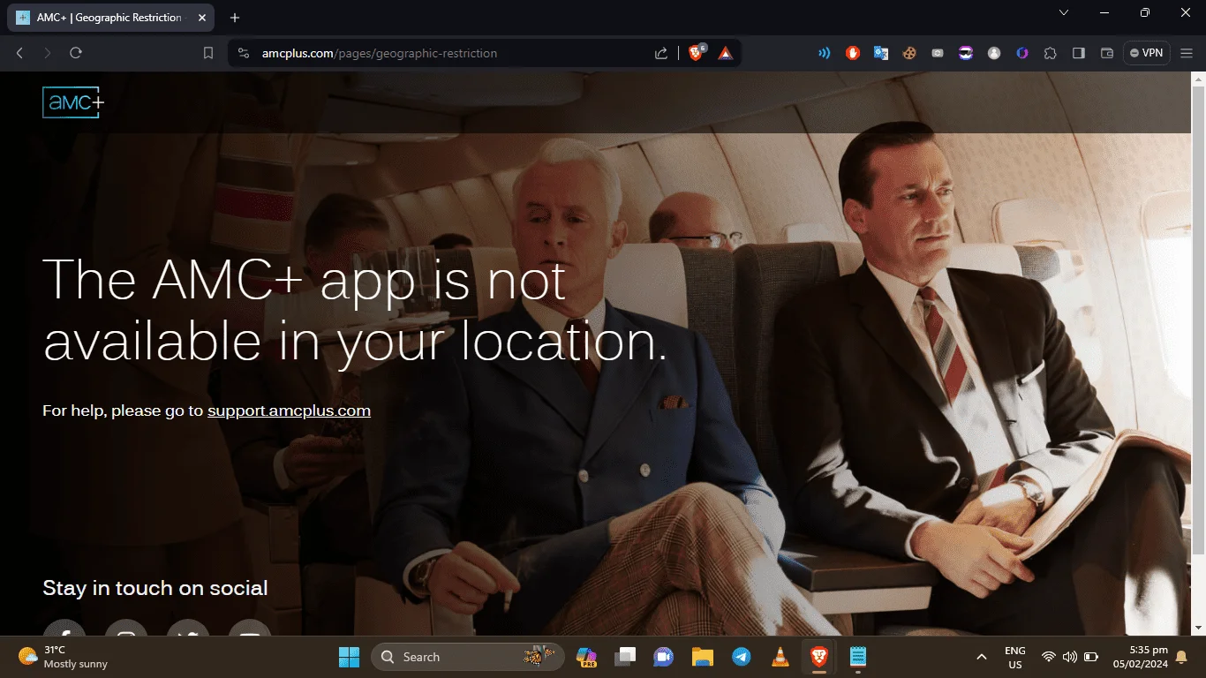The image size is (1206, 678).
Task: Click the volume speaker tray icon
Action: tap(1070, 657)
